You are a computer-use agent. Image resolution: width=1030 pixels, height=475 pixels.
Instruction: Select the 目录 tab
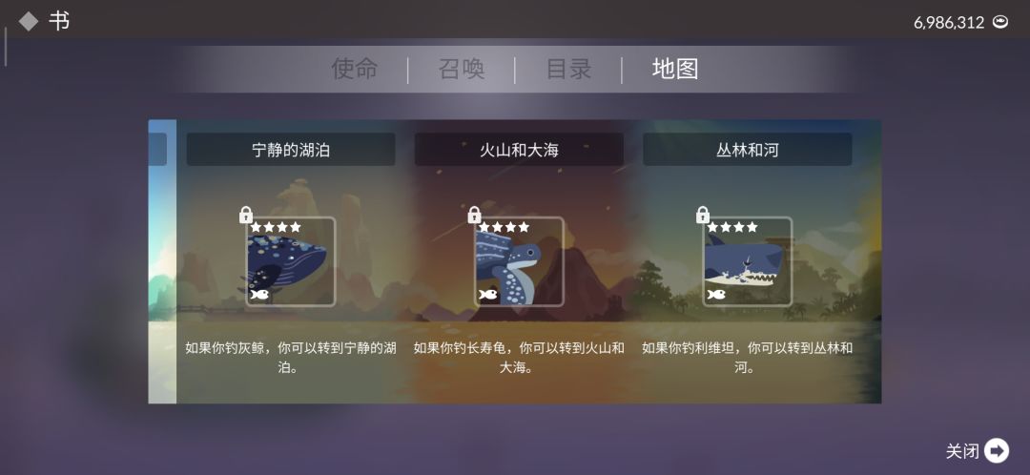pos(568,69)
